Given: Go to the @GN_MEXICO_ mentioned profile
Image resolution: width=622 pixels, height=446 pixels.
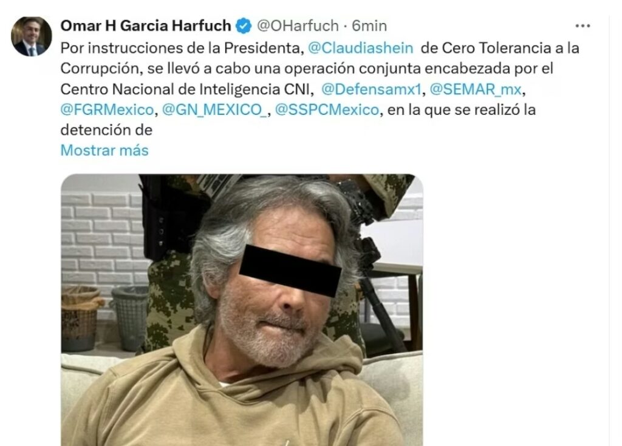Looking at the screenshot, I should point(214,110).
